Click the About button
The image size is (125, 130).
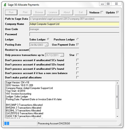tap(67, 12)
